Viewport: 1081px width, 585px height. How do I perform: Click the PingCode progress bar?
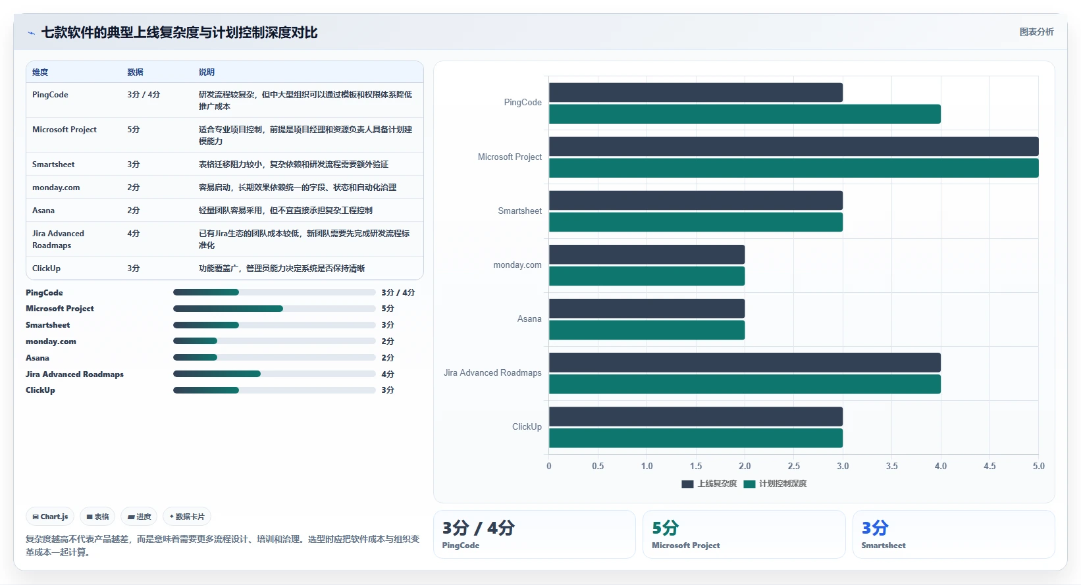(274, 292)
